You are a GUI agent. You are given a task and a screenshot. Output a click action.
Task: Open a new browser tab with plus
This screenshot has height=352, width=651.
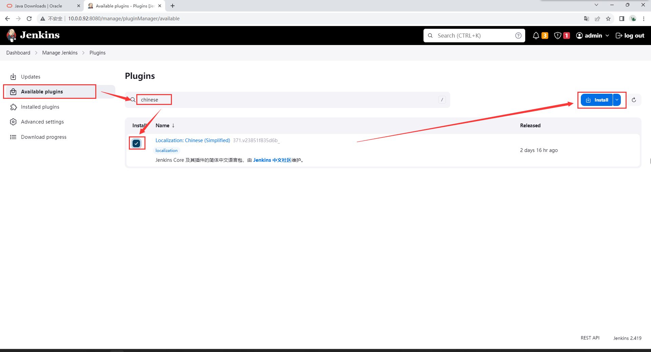coord(173,6)
